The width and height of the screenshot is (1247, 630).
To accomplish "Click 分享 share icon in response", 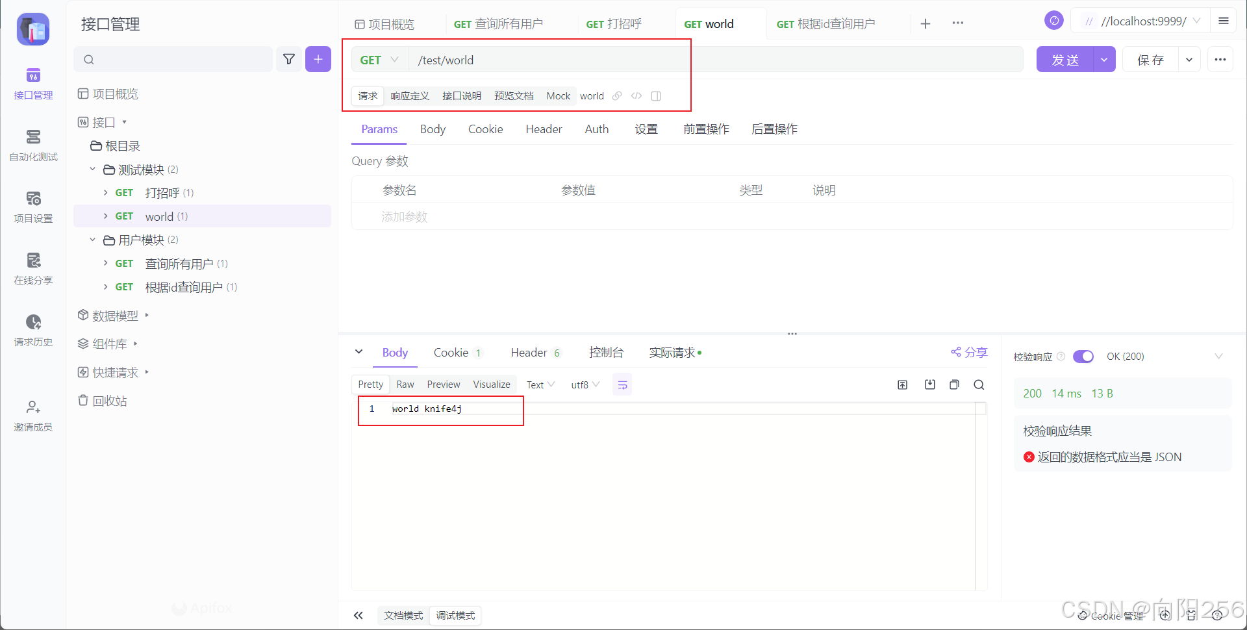I will coord(969,352).
